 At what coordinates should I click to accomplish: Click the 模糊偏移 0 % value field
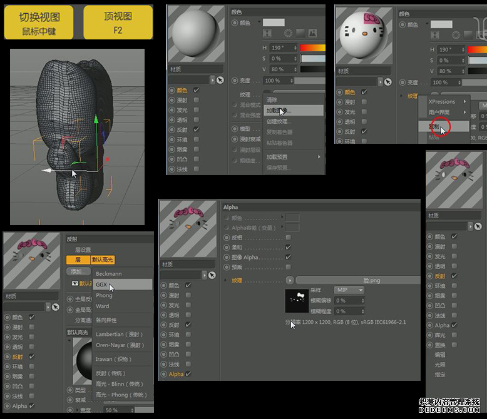coord(349,300)
